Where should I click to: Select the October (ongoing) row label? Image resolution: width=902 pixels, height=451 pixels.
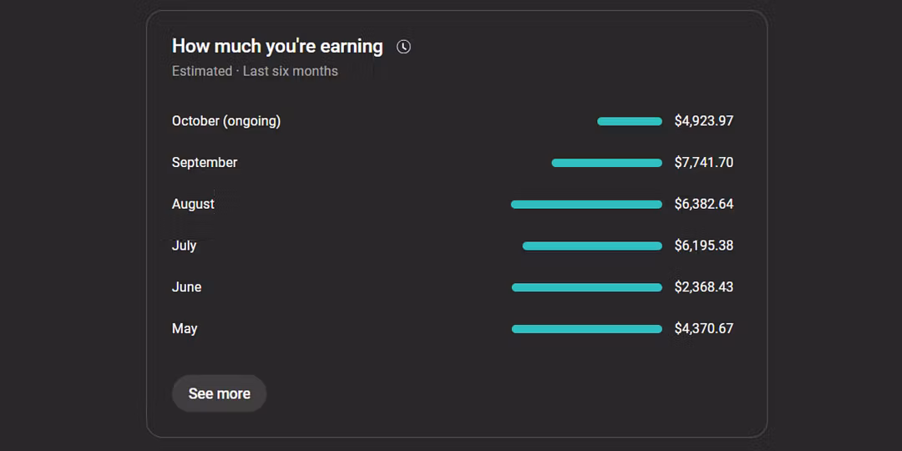226,121
